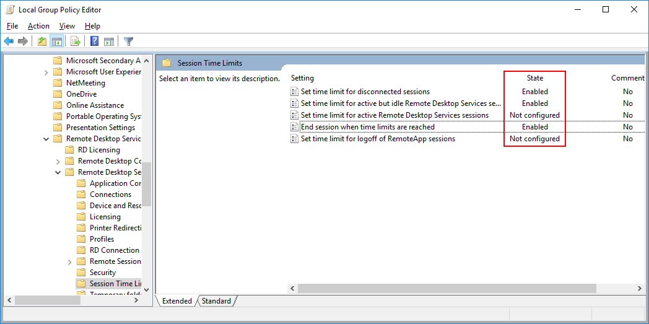Click settings list horizontal scroll left arrow
Screen dimensions: 649x324
click(293, 288)
